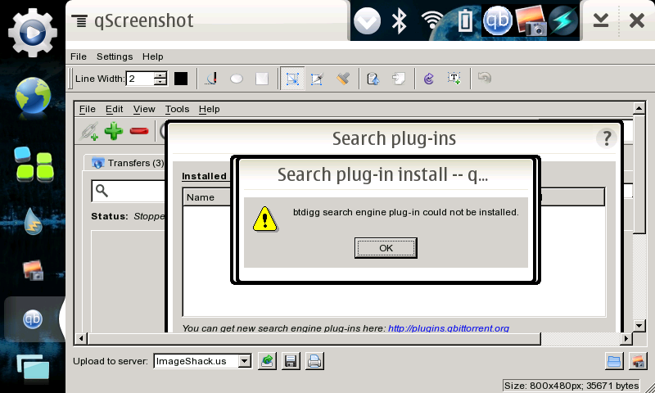
Task: Open the Upload to server dropdown
Action: click(202, 361)
